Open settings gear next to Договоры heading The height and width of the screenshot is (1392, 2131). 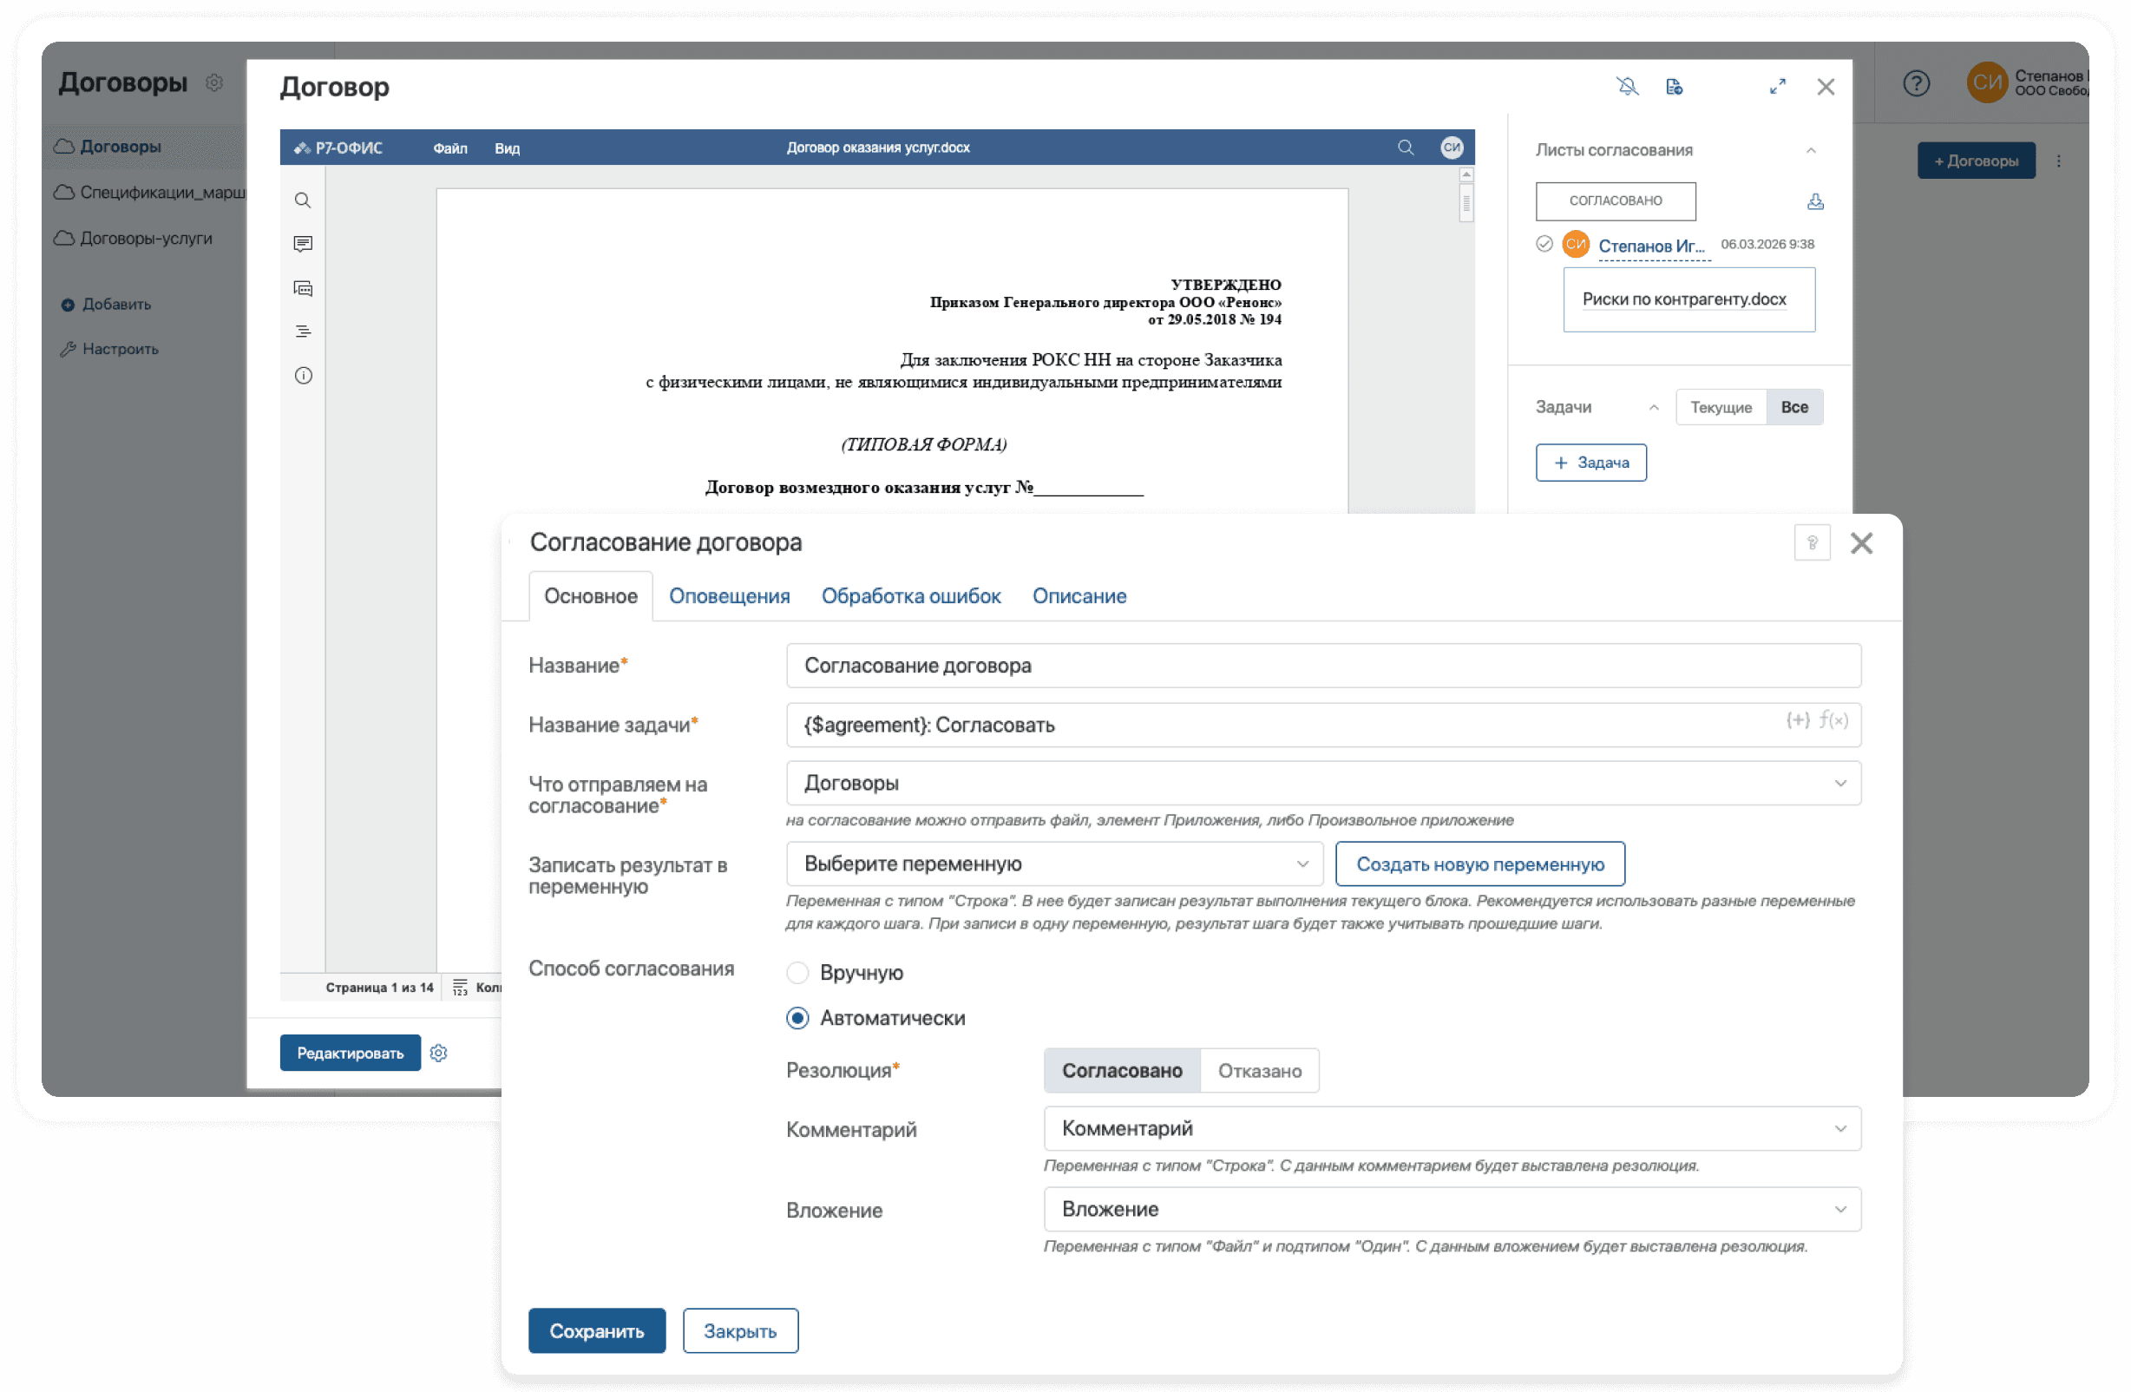[x=214, y=82]
